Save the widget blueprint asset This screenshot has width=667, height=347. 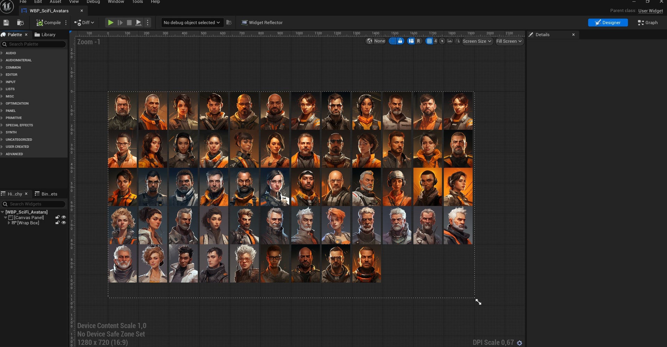click(x=6, y=23)
